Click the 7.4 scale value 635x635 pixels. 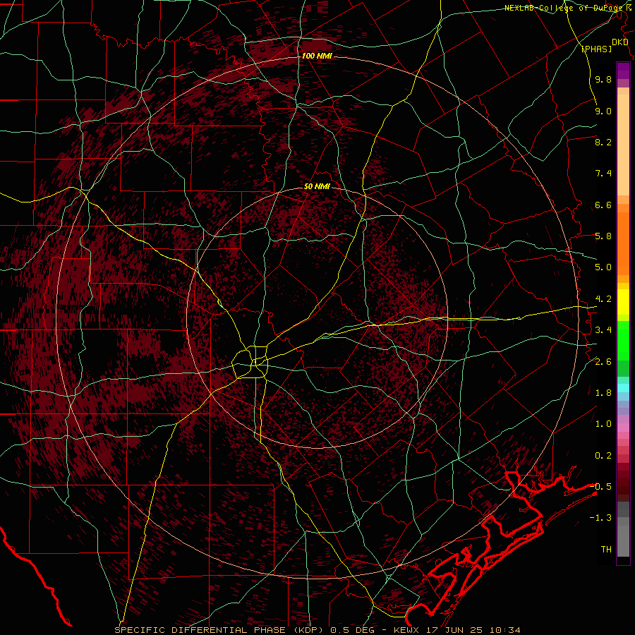pos(603,174)
